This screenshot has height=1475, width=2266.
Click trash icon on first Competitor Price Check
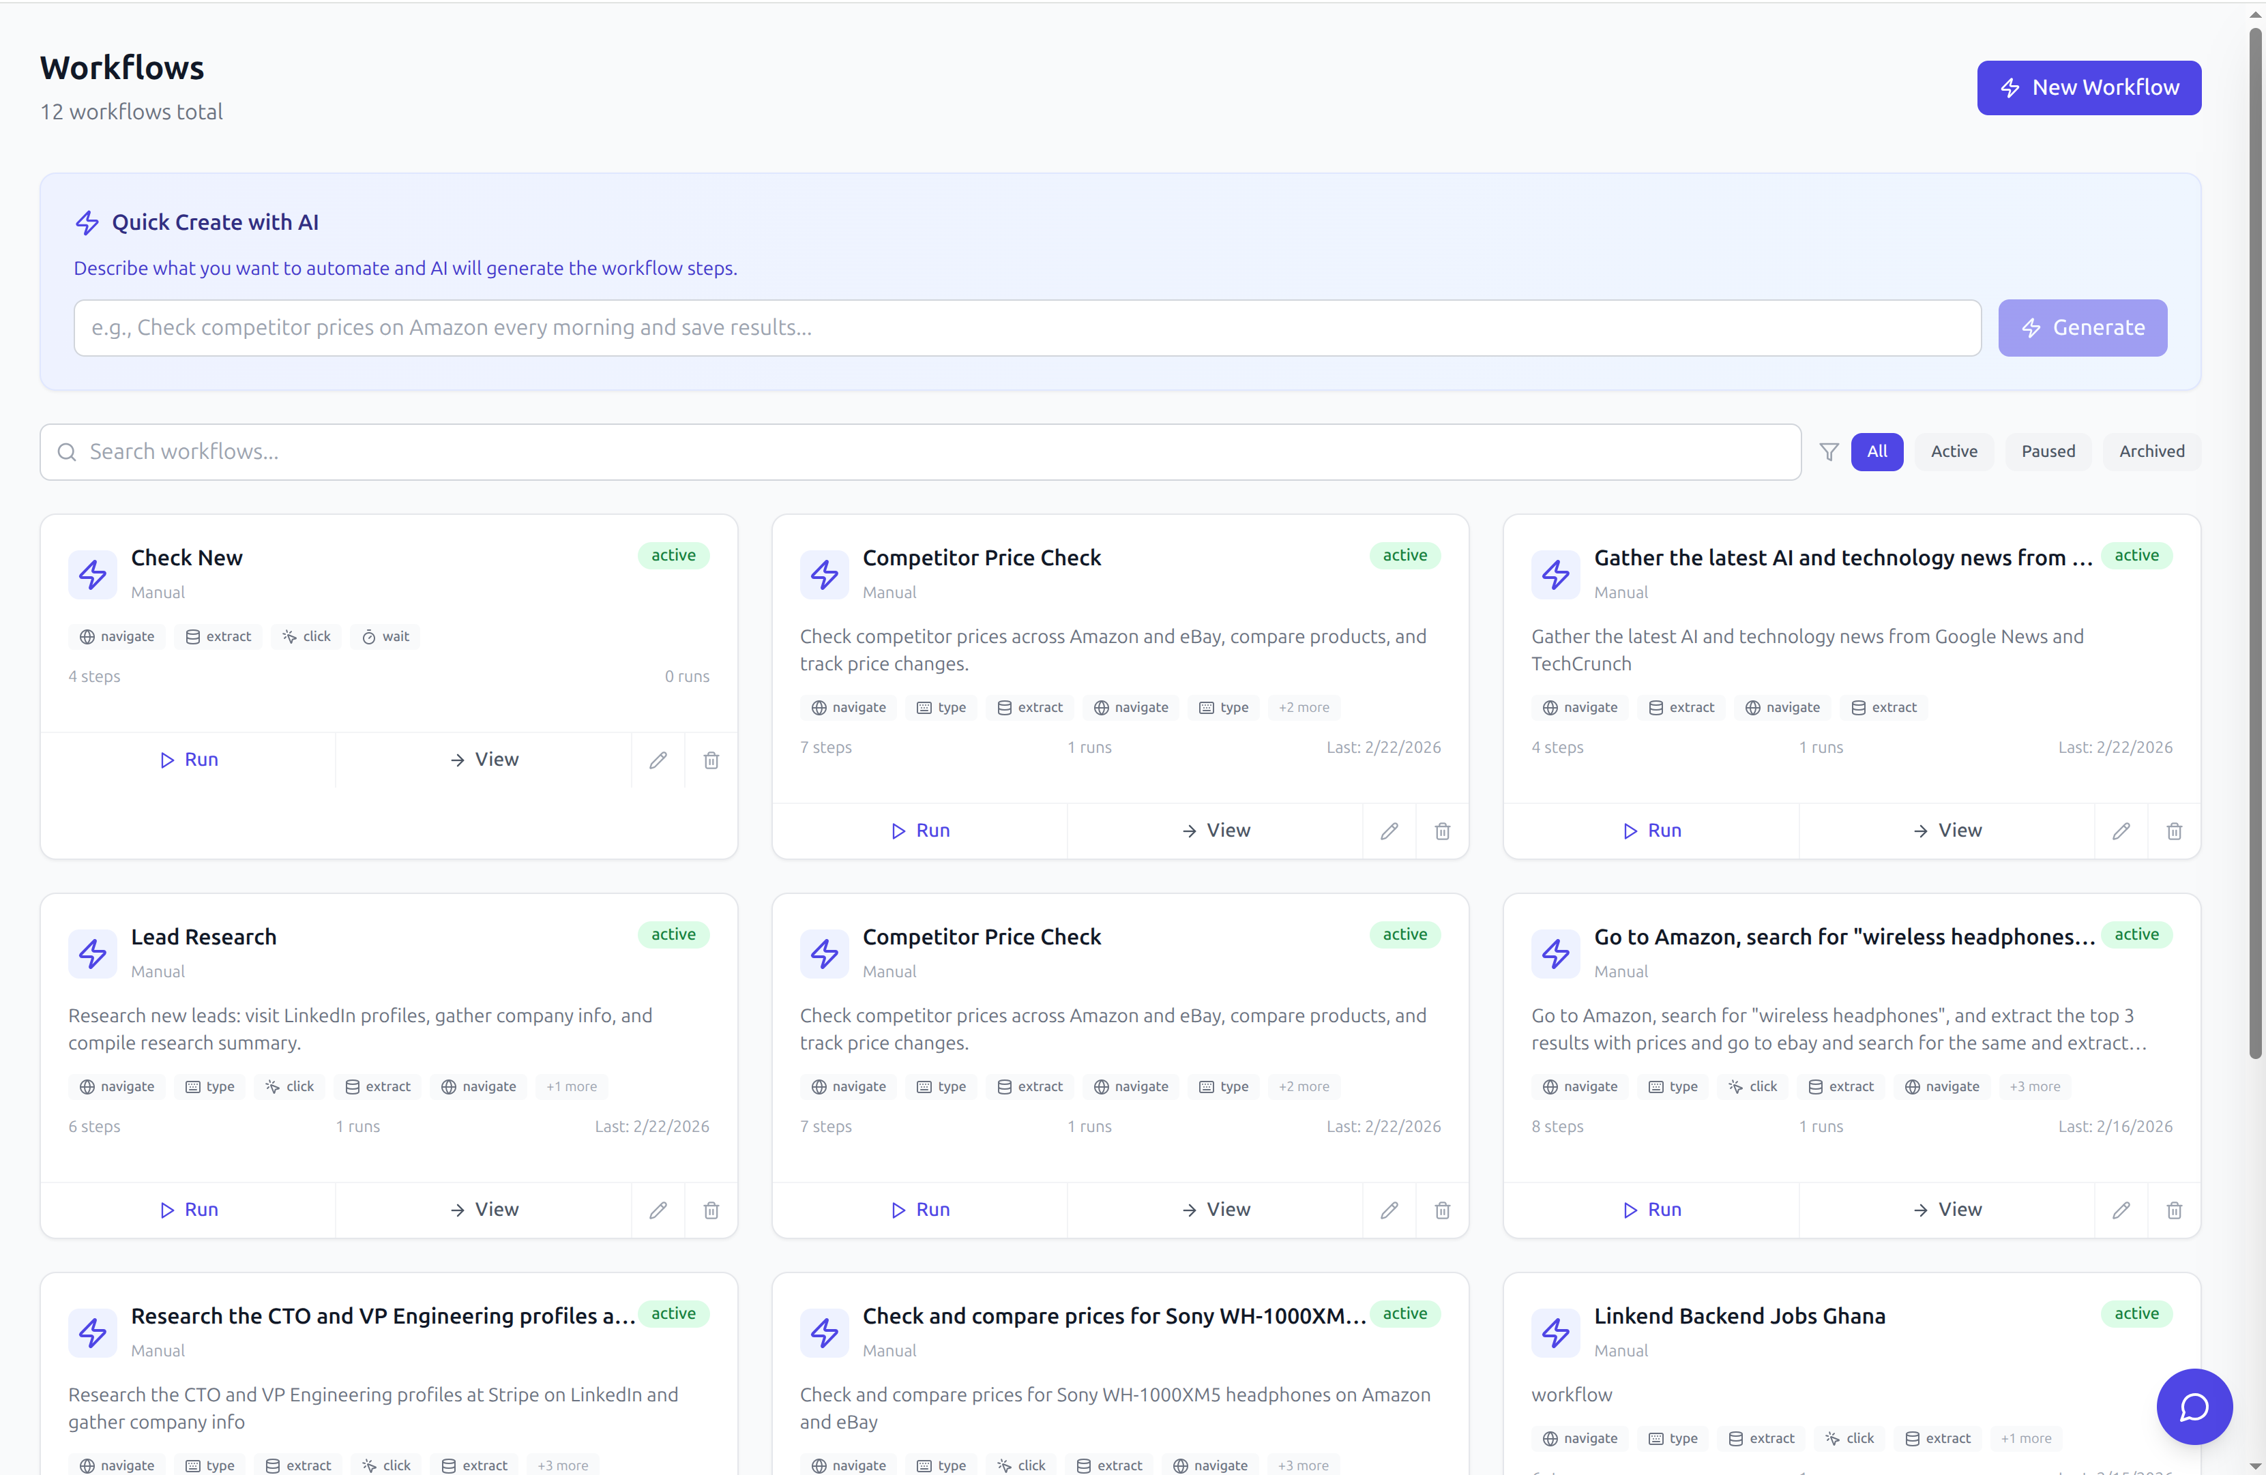(x=1441, y=831)
